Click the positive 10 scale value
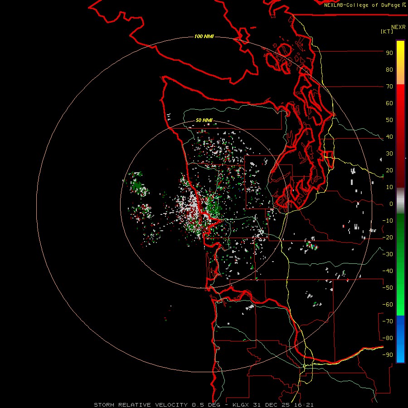408x408 pixels. coord(389,187)
